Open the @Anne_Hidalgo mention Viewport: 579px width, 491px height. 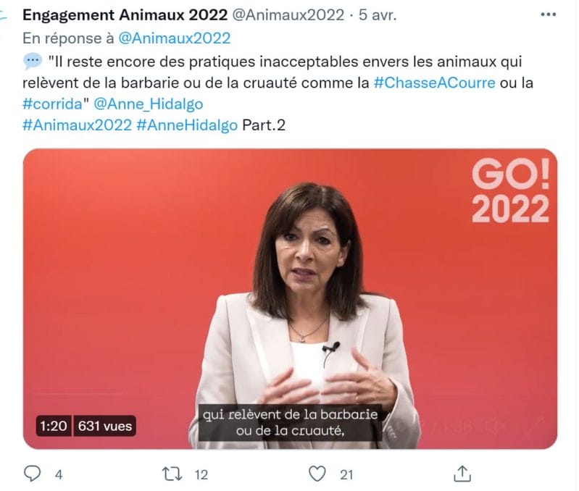click(x=148, y=104)
